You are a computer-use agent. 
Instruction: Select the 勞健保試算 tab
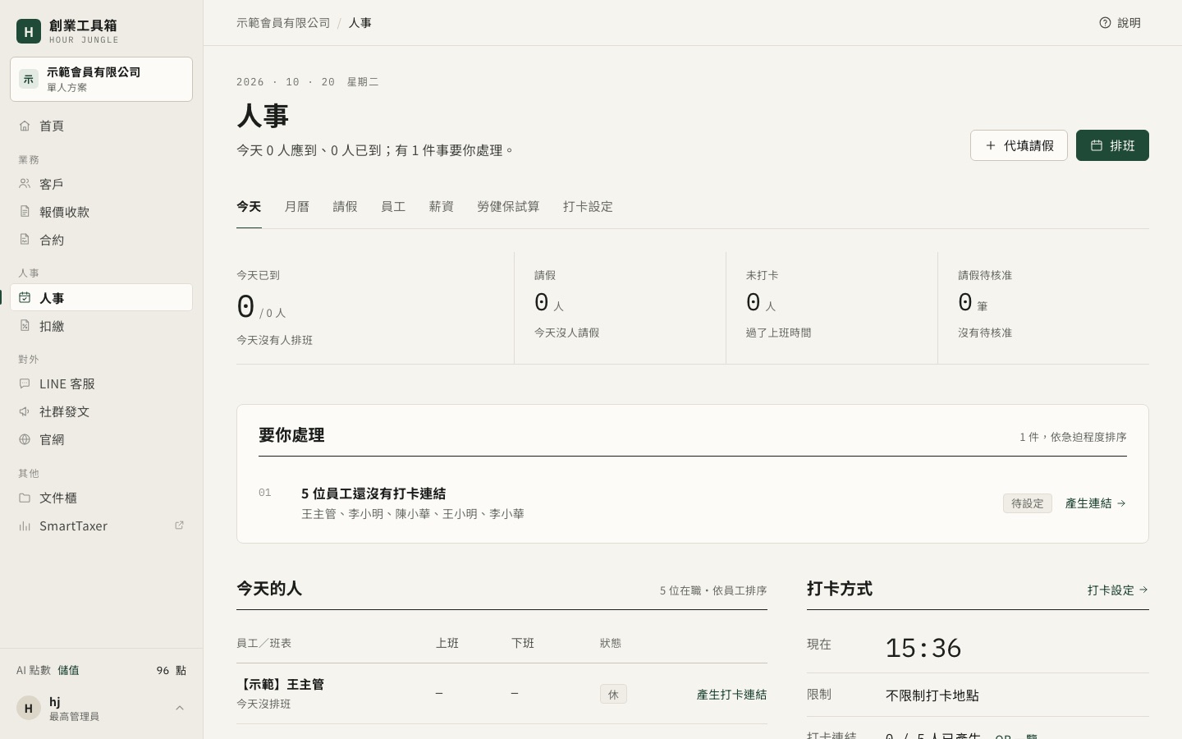tap(508, 207)
